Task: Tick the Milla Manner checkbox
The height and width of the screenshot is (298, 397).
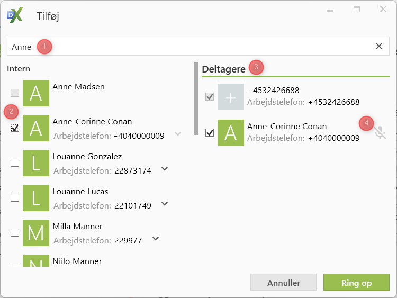Action: [x=15, y=233]
